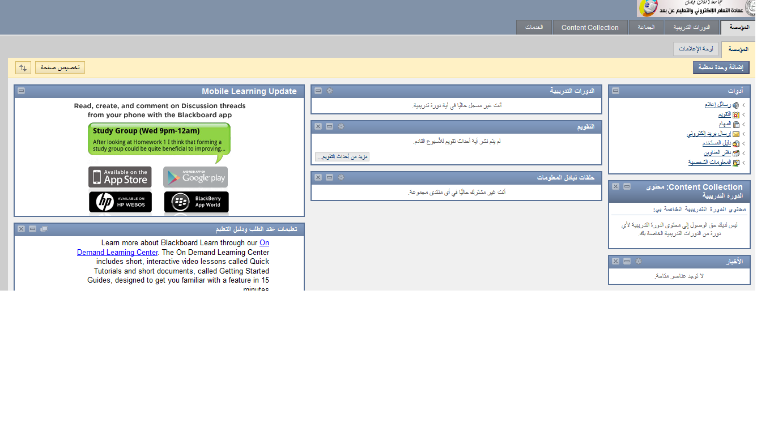Collapse the Content Collection module
The height and width of the screenshot is (435, 774).
627,186
